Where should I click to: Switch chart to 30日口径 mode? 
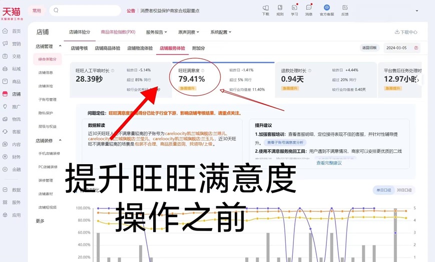coord(404,190)
